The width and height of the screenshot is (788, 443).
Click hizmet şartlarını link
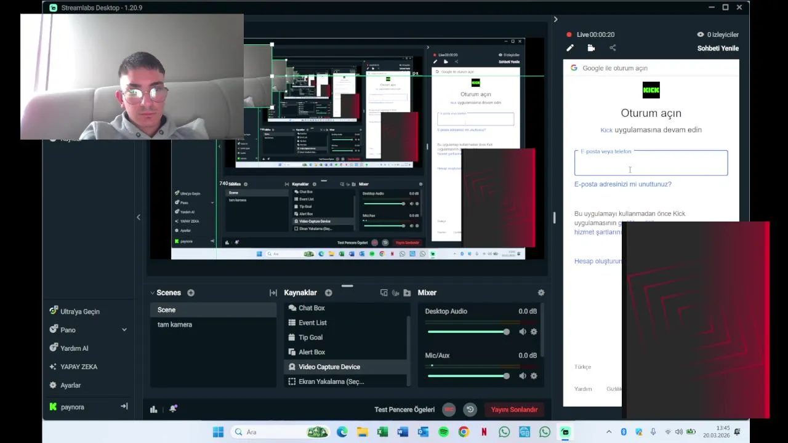tap(598, 232)
